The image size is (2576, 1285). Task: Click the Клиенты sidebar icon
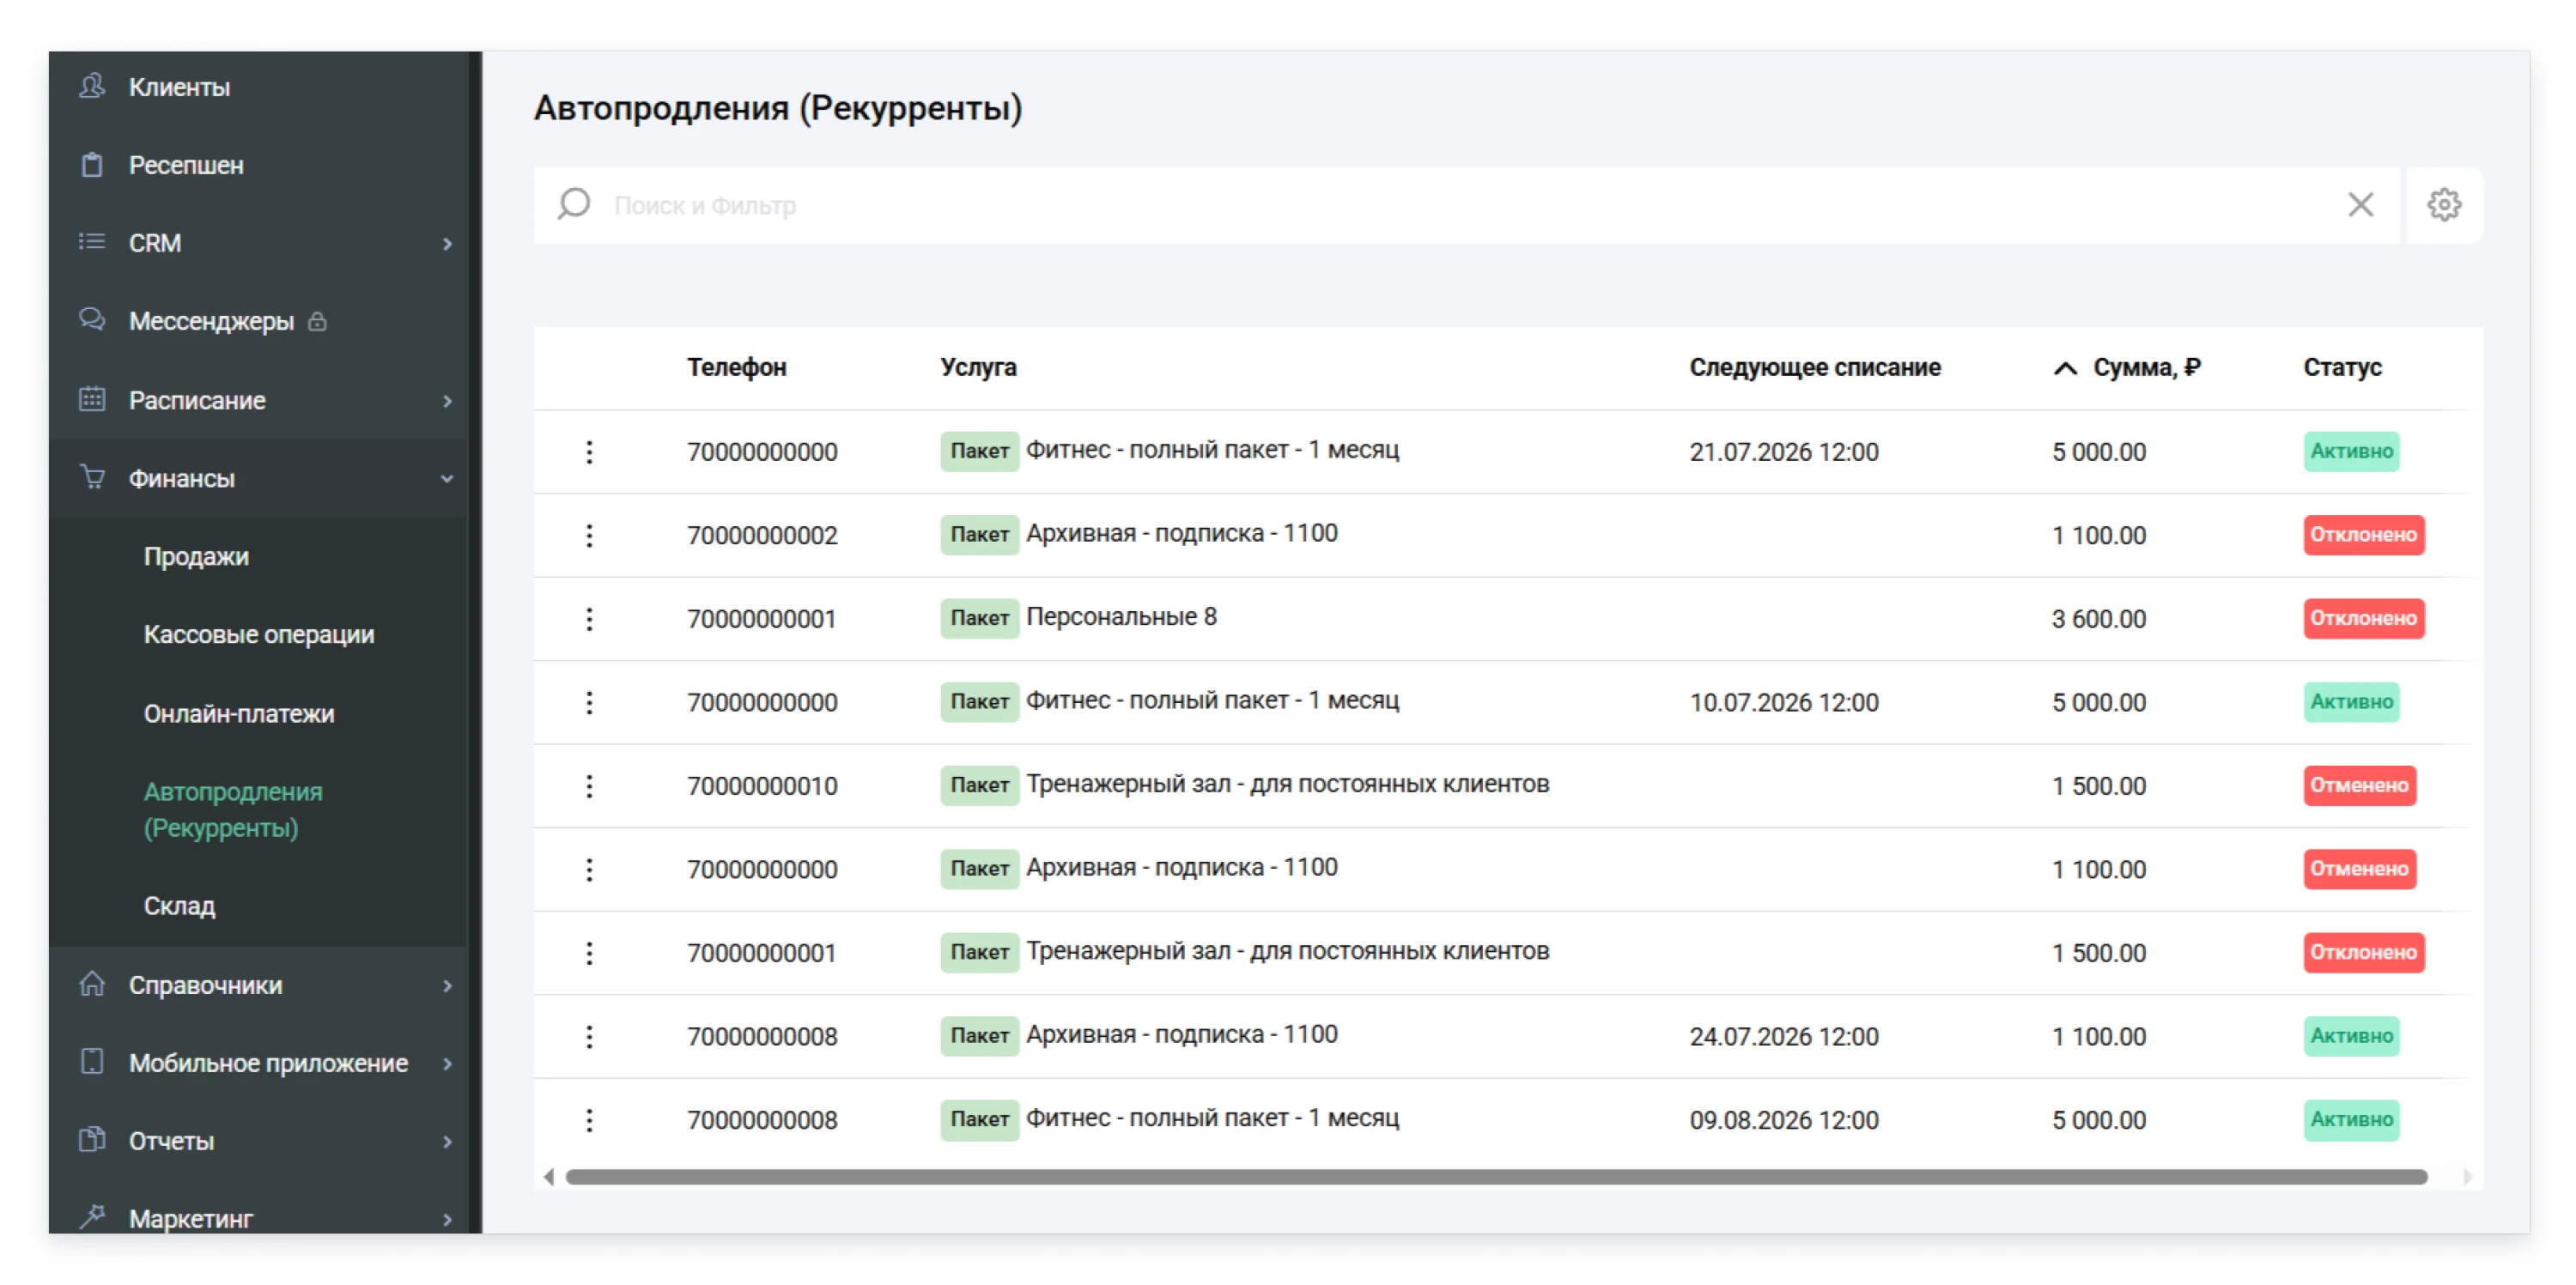(x=91, y=87)
